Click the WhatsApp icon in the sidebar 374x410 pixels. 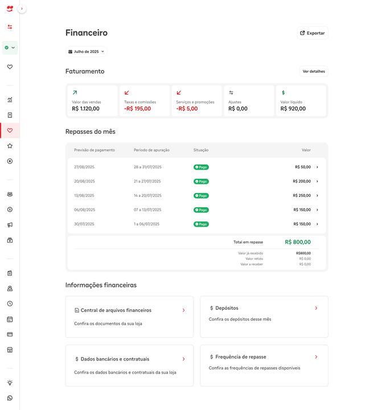10,398
